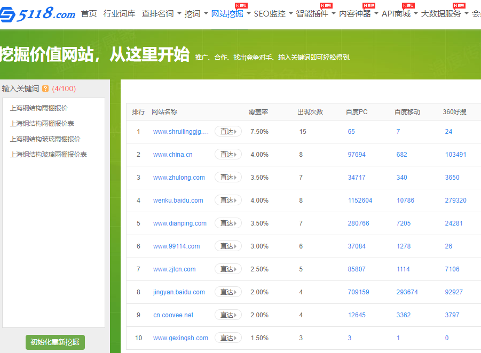The height and width of the screenshot is (353, 481).
Task: Open 行业词库 in the navigation bar
Action: [x=120, y=14]
